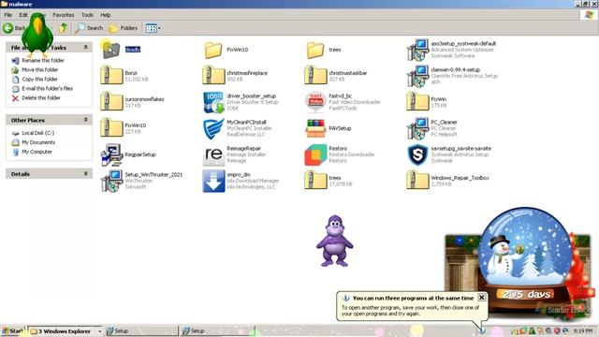Toggle the Folders pane button
The width and height of the screenshot is (599, 337).
pyautogui.click(x=123, y=28)
